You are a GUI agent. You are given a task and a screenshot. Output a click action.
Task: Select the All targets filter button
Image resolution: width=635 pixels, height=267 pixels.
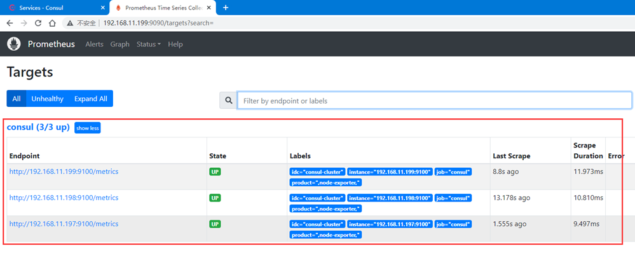[x=16, y=99]
